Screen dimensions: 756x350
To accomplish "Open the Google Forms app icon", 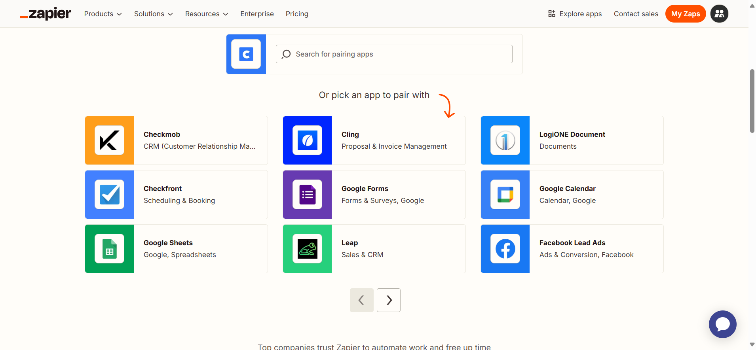I will [x=307, y=195].
